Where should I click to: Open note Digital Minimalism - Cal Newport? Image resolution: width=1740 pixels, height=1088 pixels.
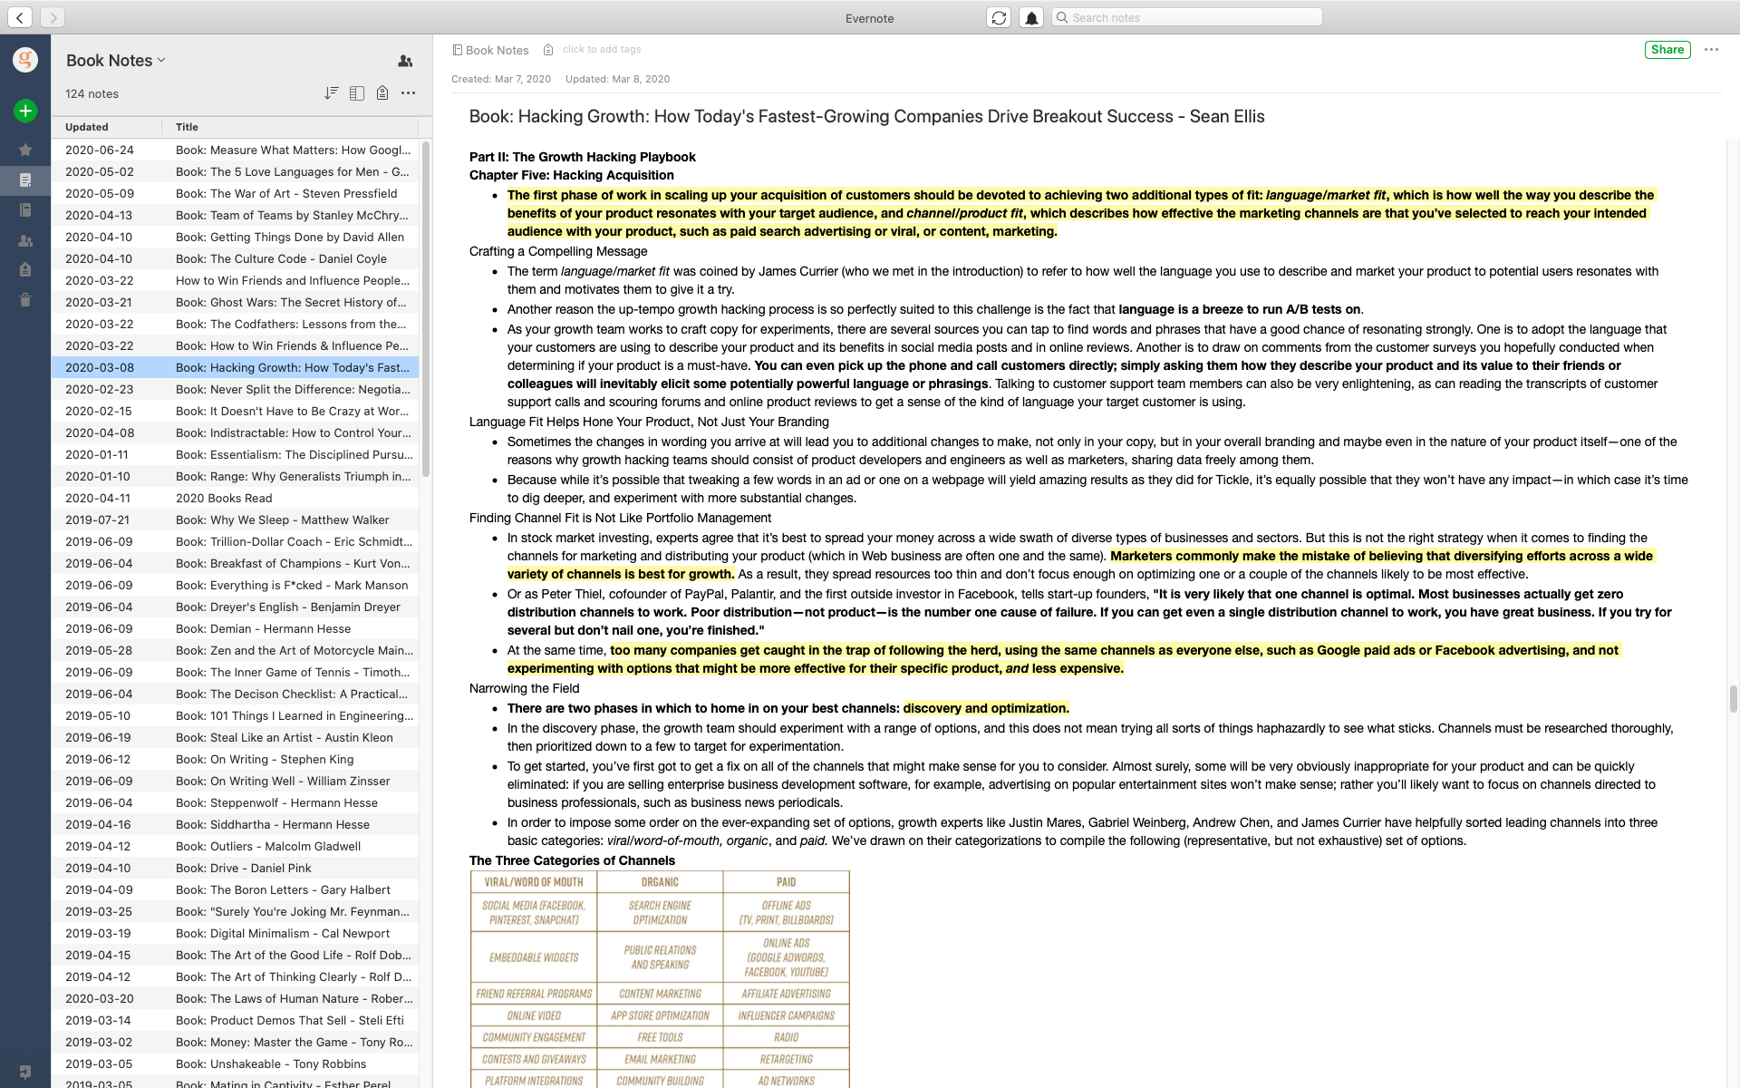pos(236,933)
